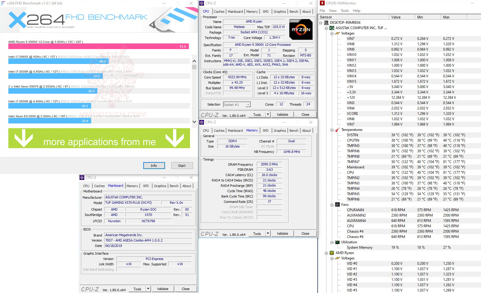Select the ASUSTeK motherboard icon in HWMonitor
481x293 pixels.
coord(332,28)
